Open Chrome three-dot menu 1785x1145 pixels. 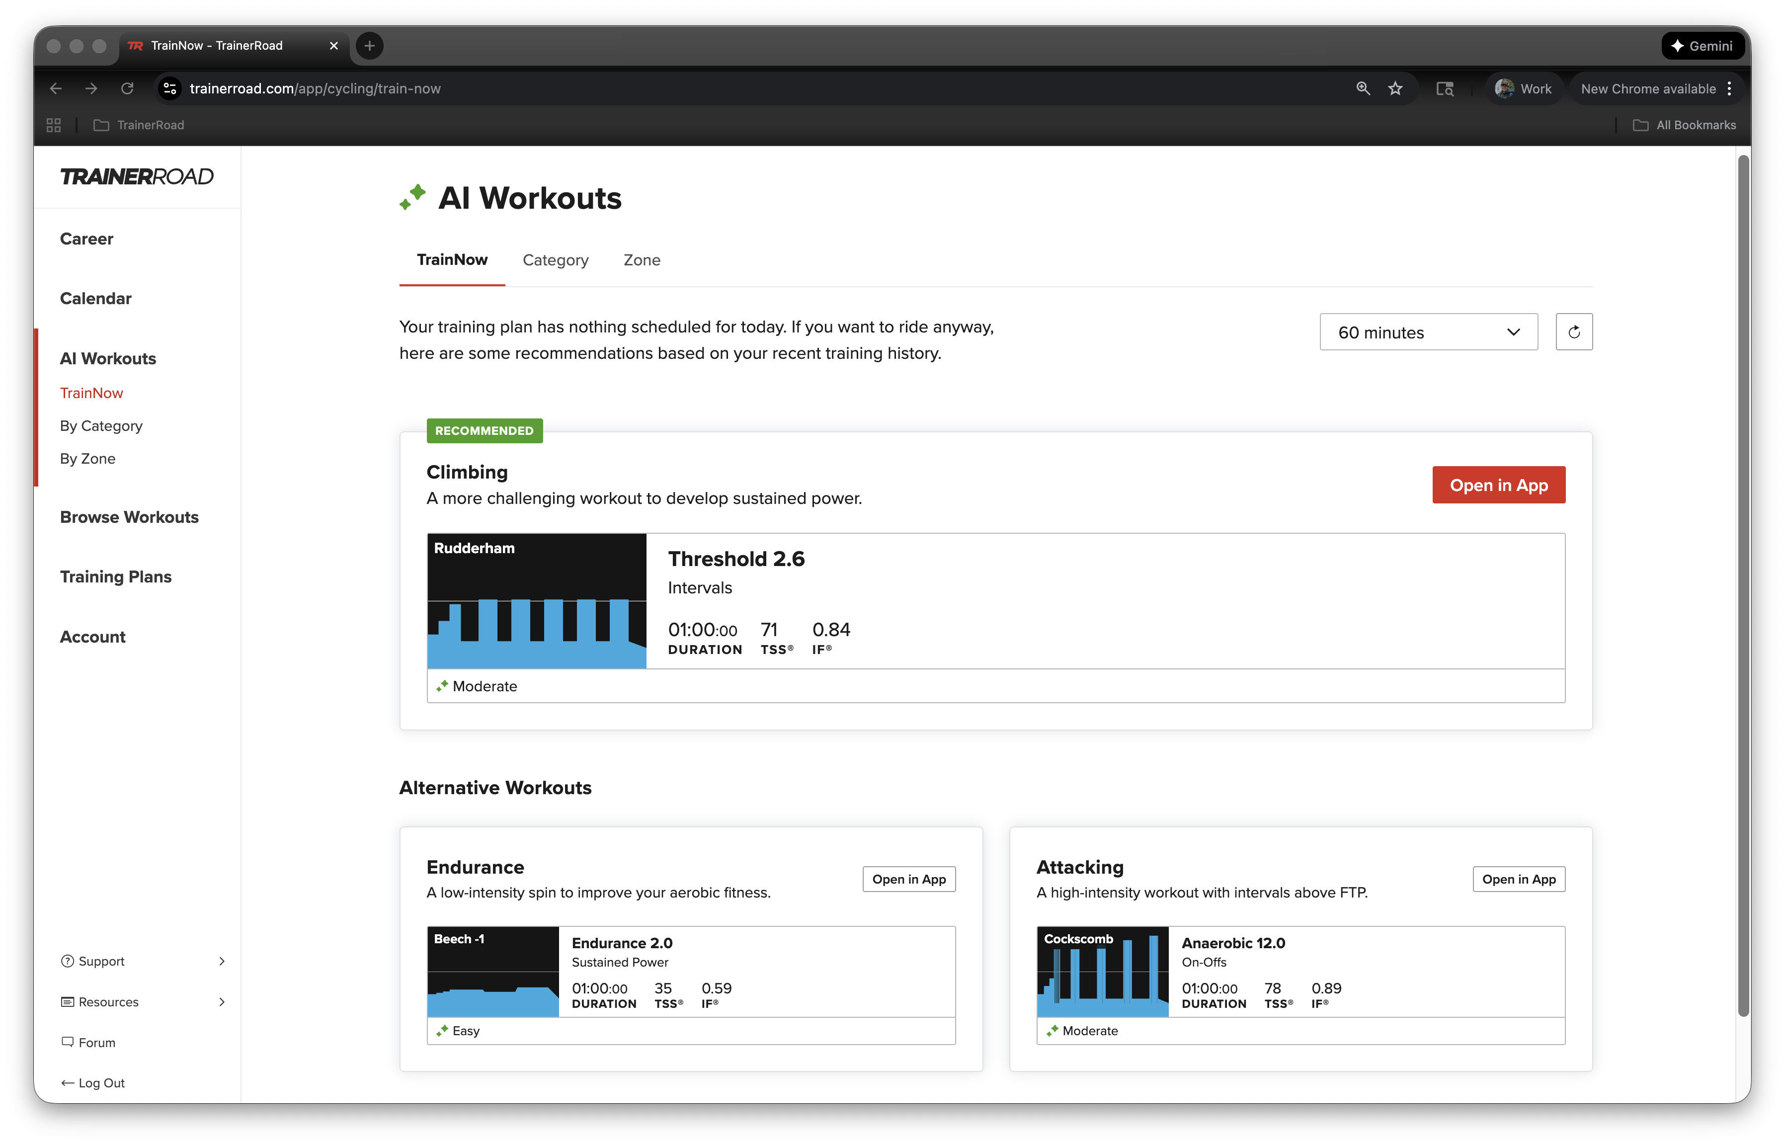1729,88
